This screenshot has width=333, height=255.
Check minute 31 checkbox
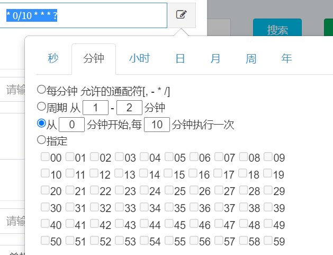click(70, 207)
